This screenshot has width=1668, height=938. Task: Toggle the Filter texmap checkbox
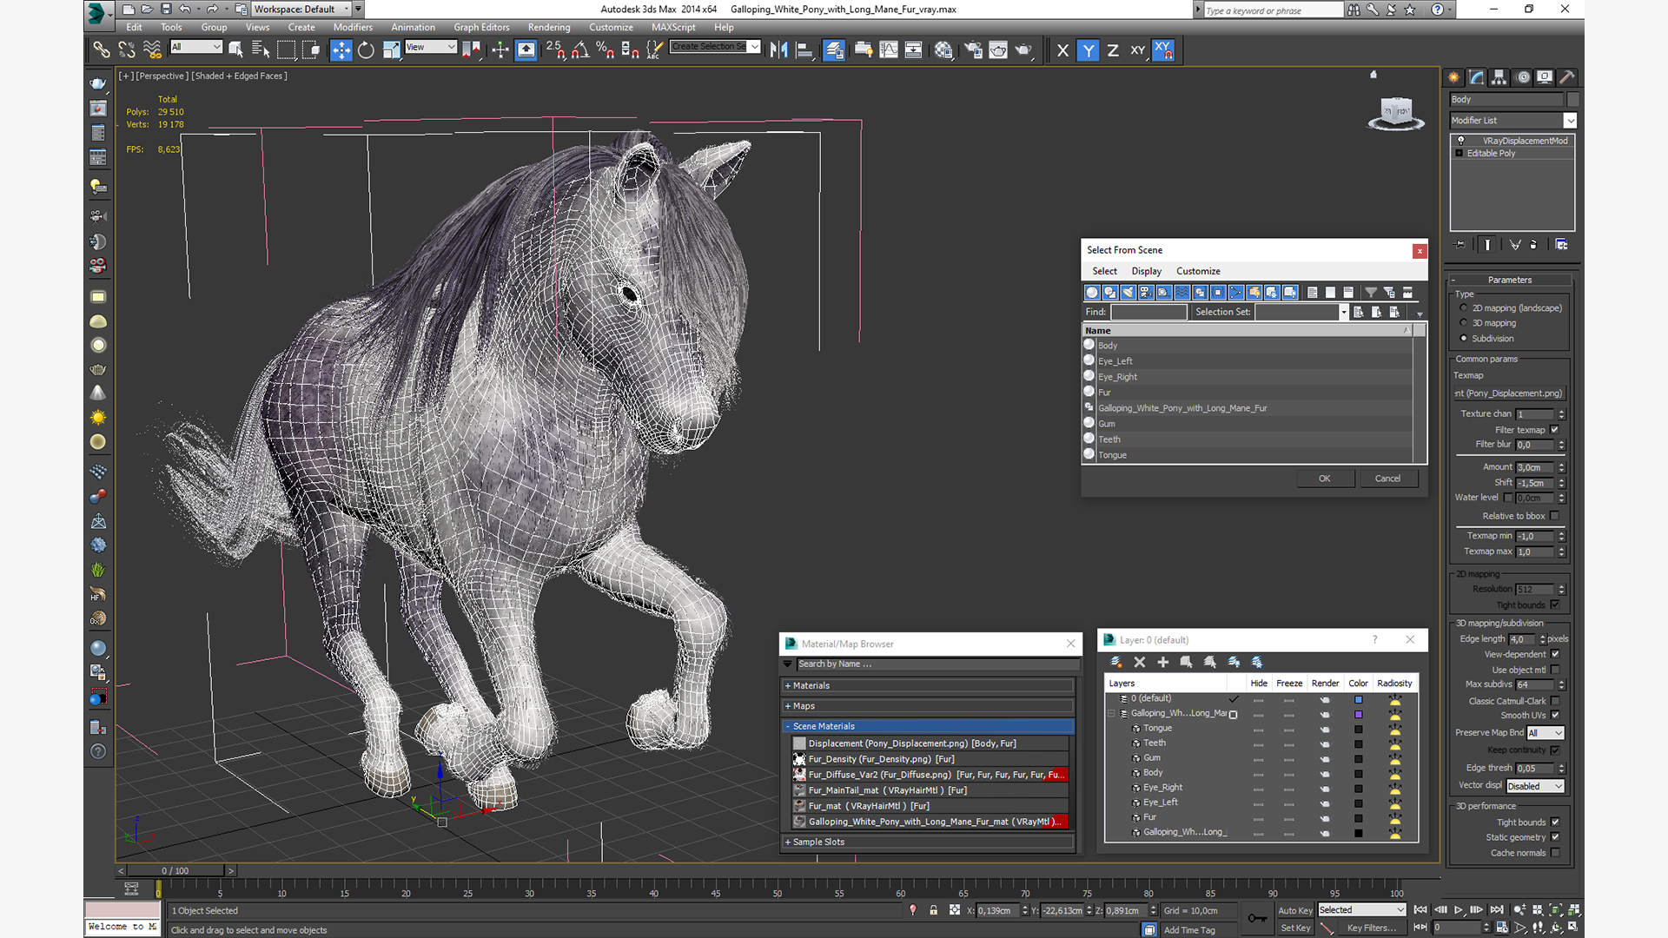coord(1555,430)
